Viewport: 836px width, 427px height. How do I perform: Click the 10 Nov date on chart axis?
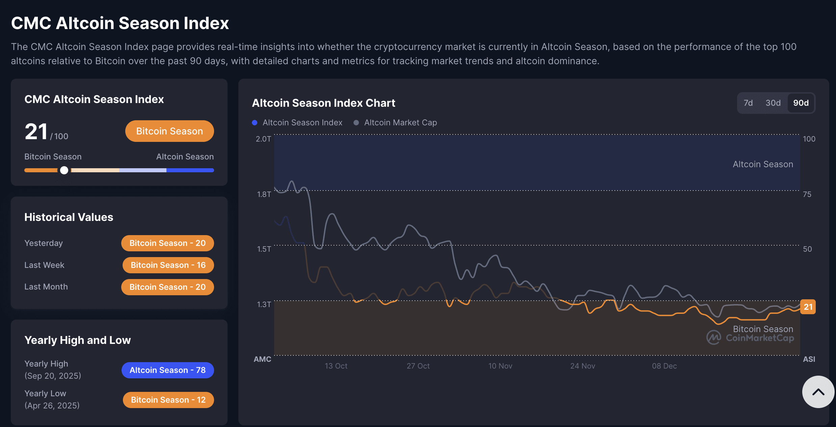tap(500, 366)
